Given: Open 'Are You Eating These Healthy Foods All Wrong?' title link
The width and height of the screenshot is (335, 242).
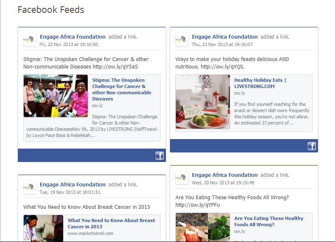Looking at the screenshot, I should point(268,221).
